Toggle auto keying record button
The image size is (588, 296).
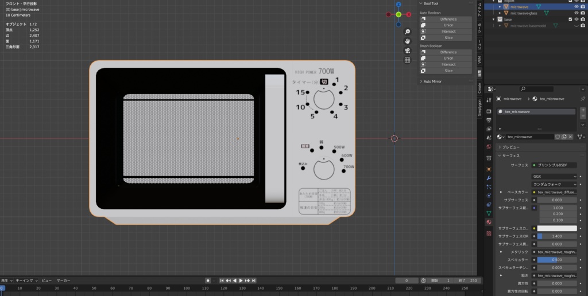[208, 281]
